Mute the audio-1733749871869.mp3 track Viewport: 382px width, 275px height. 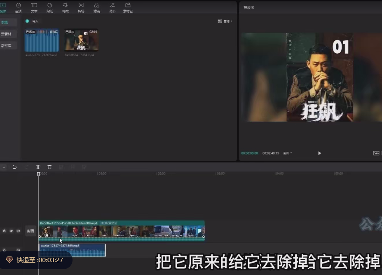click(18, 250)
